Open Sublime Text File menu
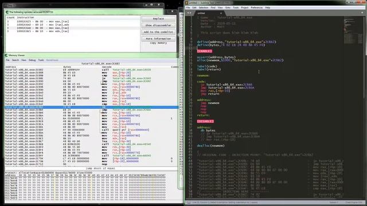 click(x=188, y=7)
